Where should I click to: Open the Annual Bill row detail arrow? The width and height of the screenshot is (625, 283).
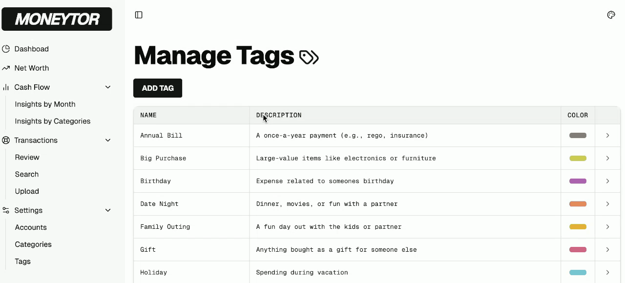(x=607, y=135)
